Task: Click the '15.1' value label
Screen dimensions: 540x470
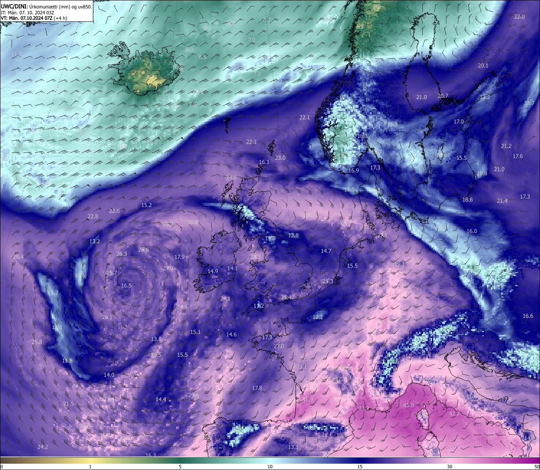Action: point(195,332)
